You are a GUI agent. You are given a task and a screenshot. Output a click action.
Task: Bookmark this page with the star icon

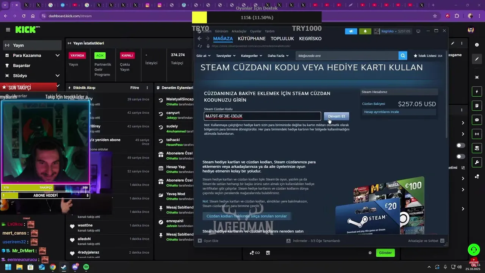[x=435, y=16]
